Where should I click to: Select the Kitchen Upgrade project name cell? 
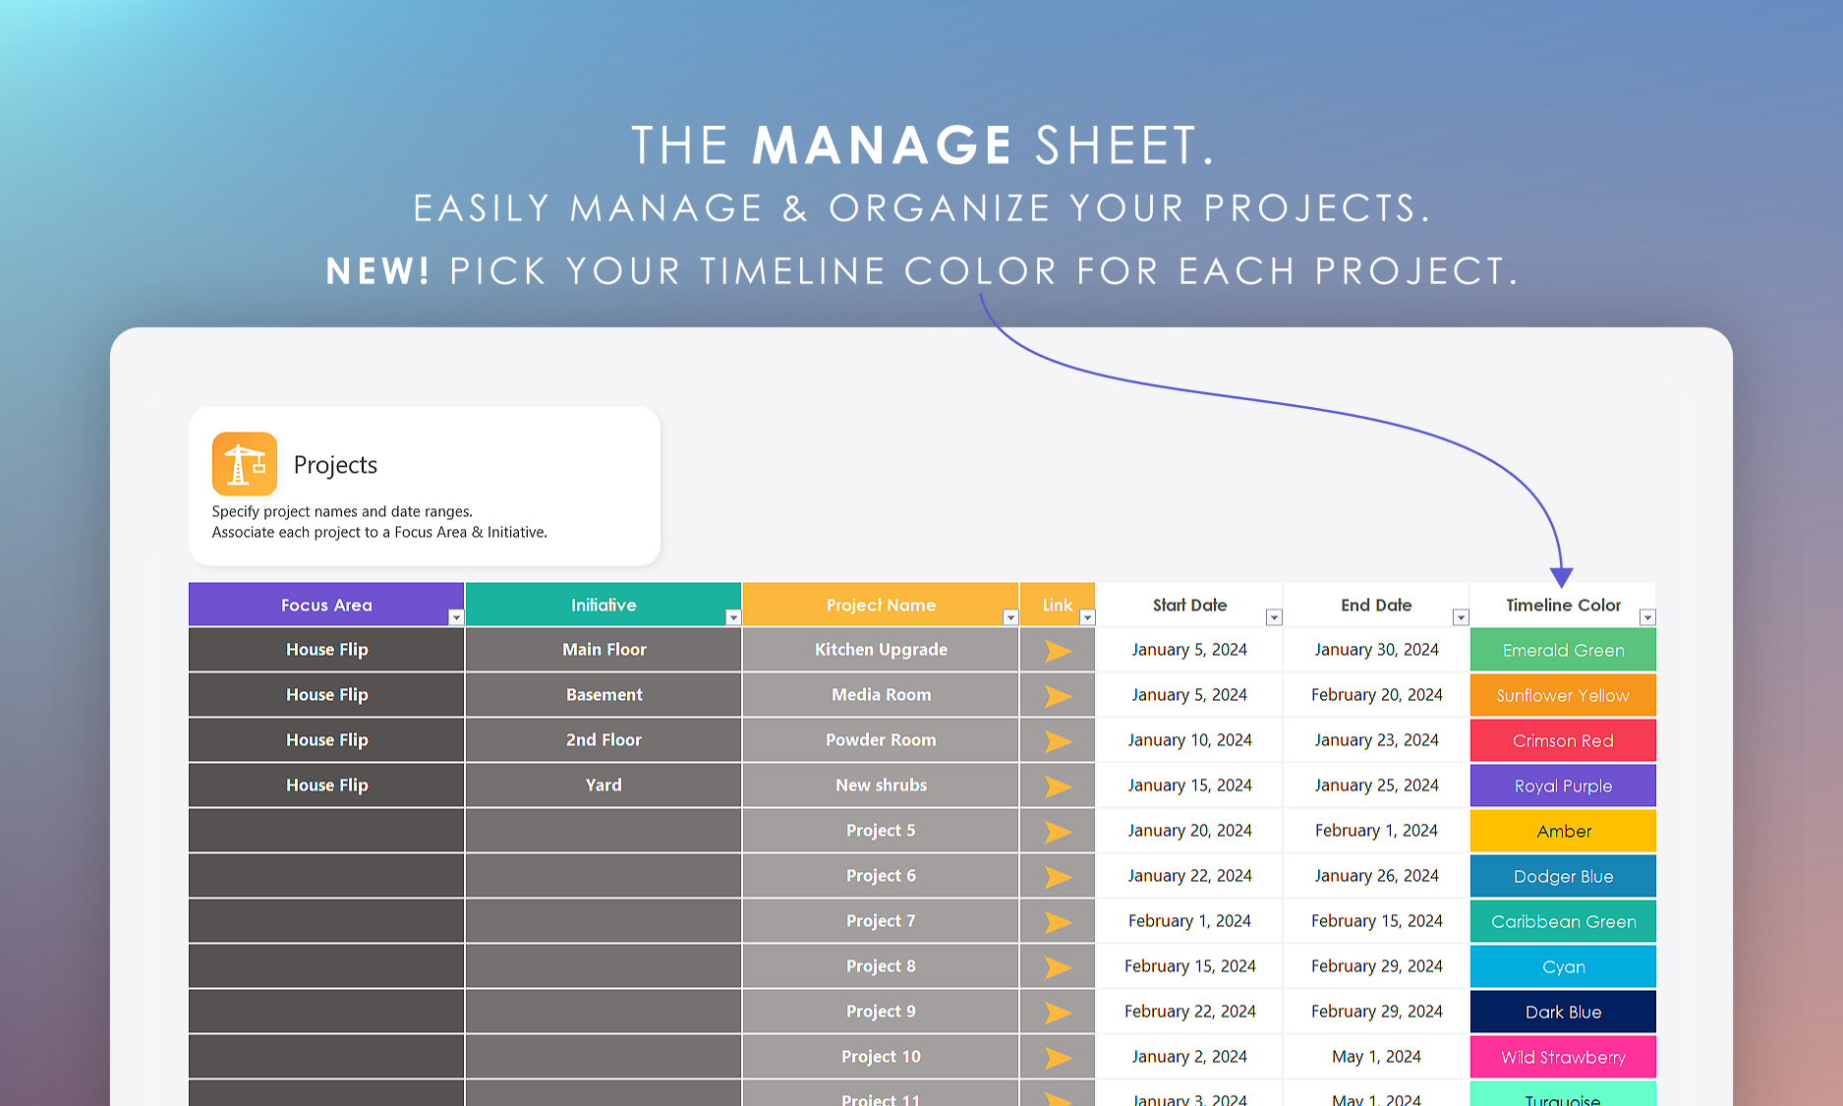click(881, 650)
